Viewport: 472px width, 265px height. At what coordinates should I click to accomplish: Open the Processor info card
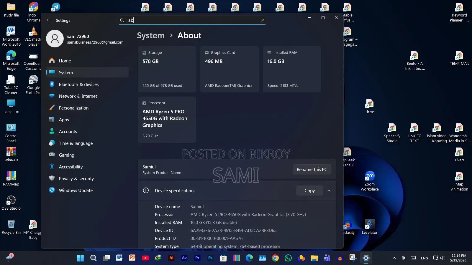pyautogui.click(x=167, y=120)
